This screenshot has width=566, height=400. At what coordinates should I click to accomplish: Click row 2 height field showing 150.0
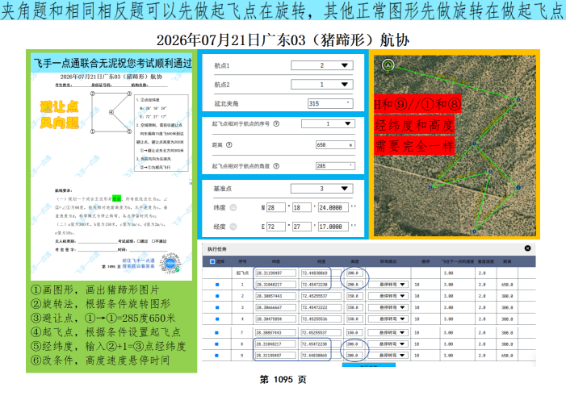click(x=354, y=296)
